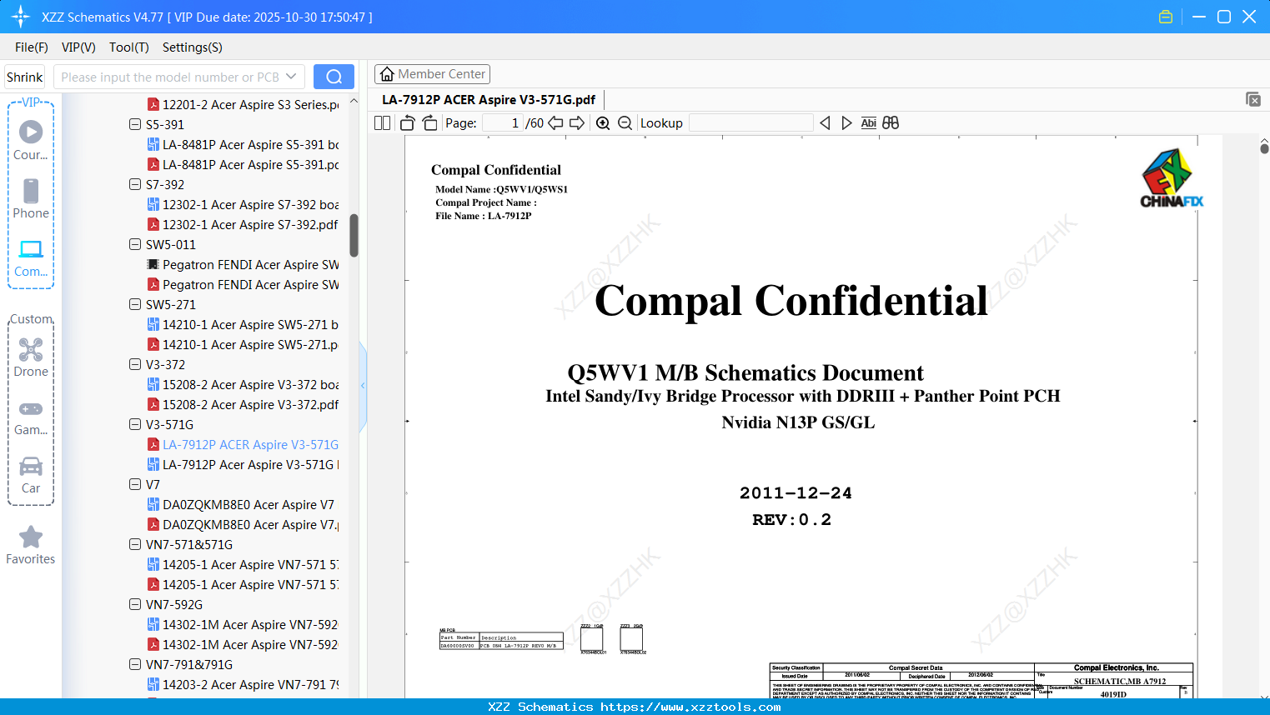Toggle the Abi whole-word match icon
This screenshot has height=715, width=1270.
[x=869, y=123]
